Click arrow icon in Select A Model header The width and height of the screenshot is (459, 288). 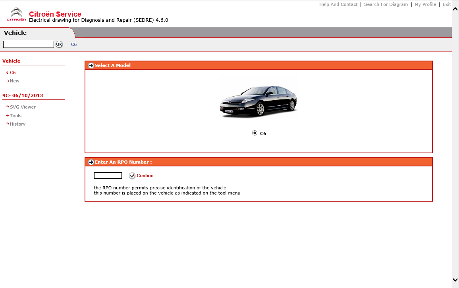tap(91, 65)
